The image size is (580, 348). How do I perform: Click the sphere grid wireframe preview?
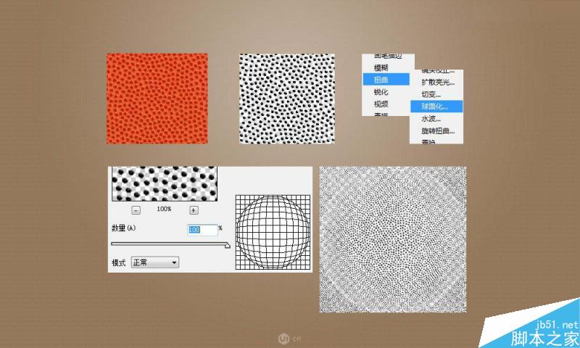[273, 232]
